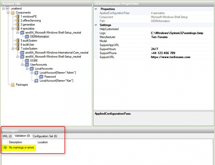Screen dimensions: 215x165
Task: Select amd64_Microsoft-Windows-International-Core_neutral item
Action: click(x=57, y=53)
